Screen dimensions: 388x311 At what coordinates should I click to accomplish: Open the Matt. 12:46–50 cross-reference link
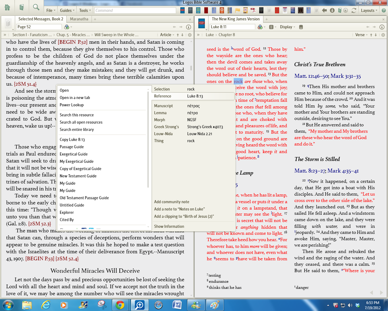pos(311,76)
